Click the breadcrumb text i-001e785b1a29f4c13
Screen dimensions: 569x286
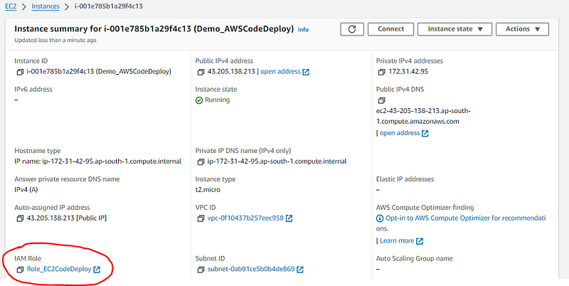click(109, 6)
